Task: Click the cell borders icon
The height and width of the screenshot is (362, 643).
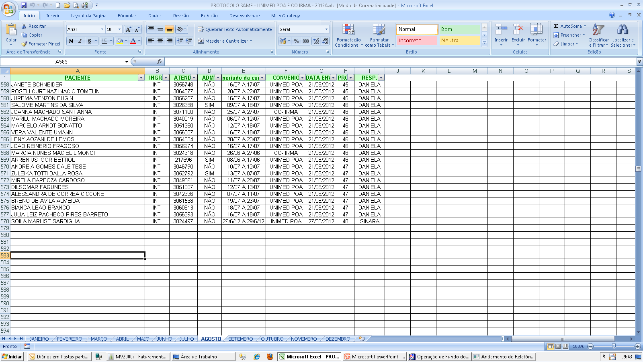Action: tap(104, 41)
